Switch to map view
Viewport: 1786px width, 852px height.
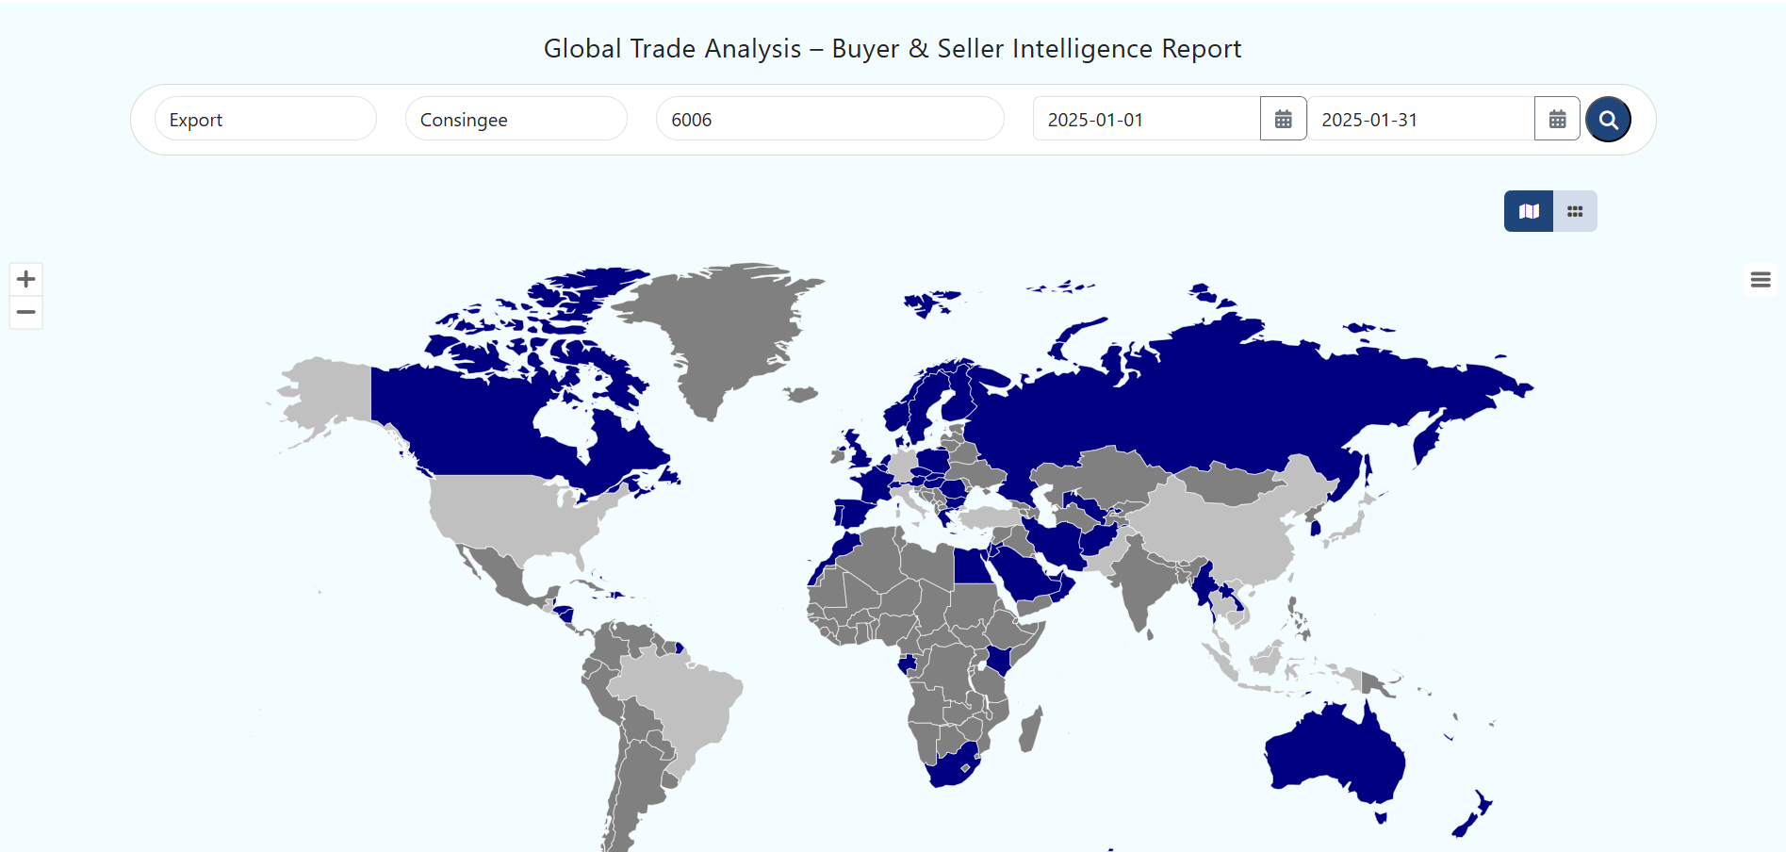pyautogui.click(x=1528, y=211)
